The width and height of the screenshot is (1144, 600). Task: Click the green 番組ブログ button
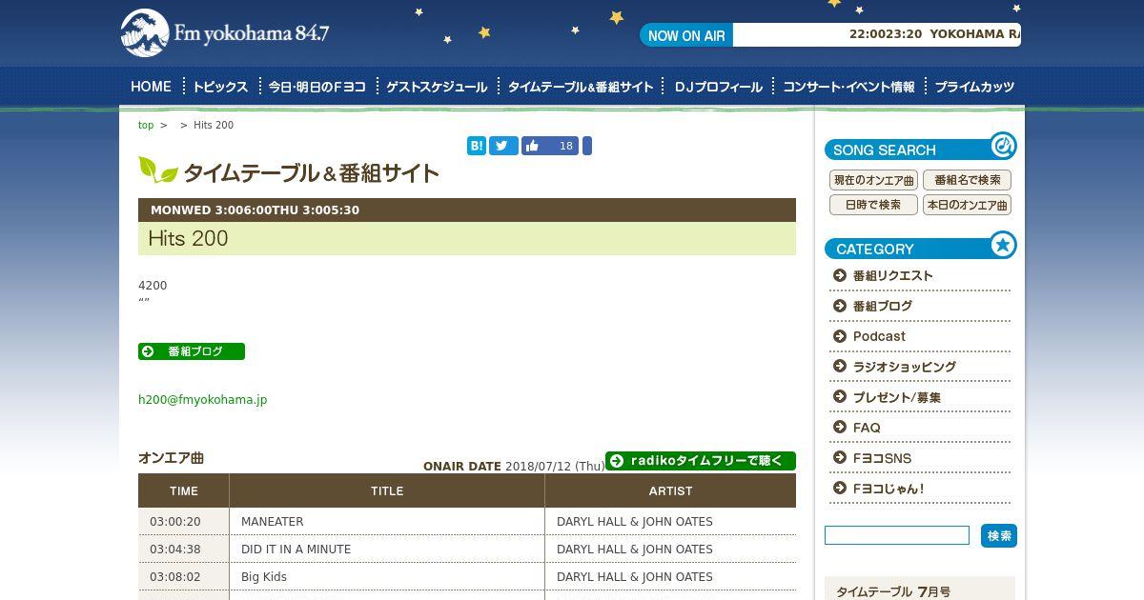(192, 351)
